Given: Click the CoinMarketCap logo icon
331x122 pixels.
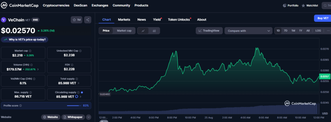Looking at the screenshot, I should [4, 5].
